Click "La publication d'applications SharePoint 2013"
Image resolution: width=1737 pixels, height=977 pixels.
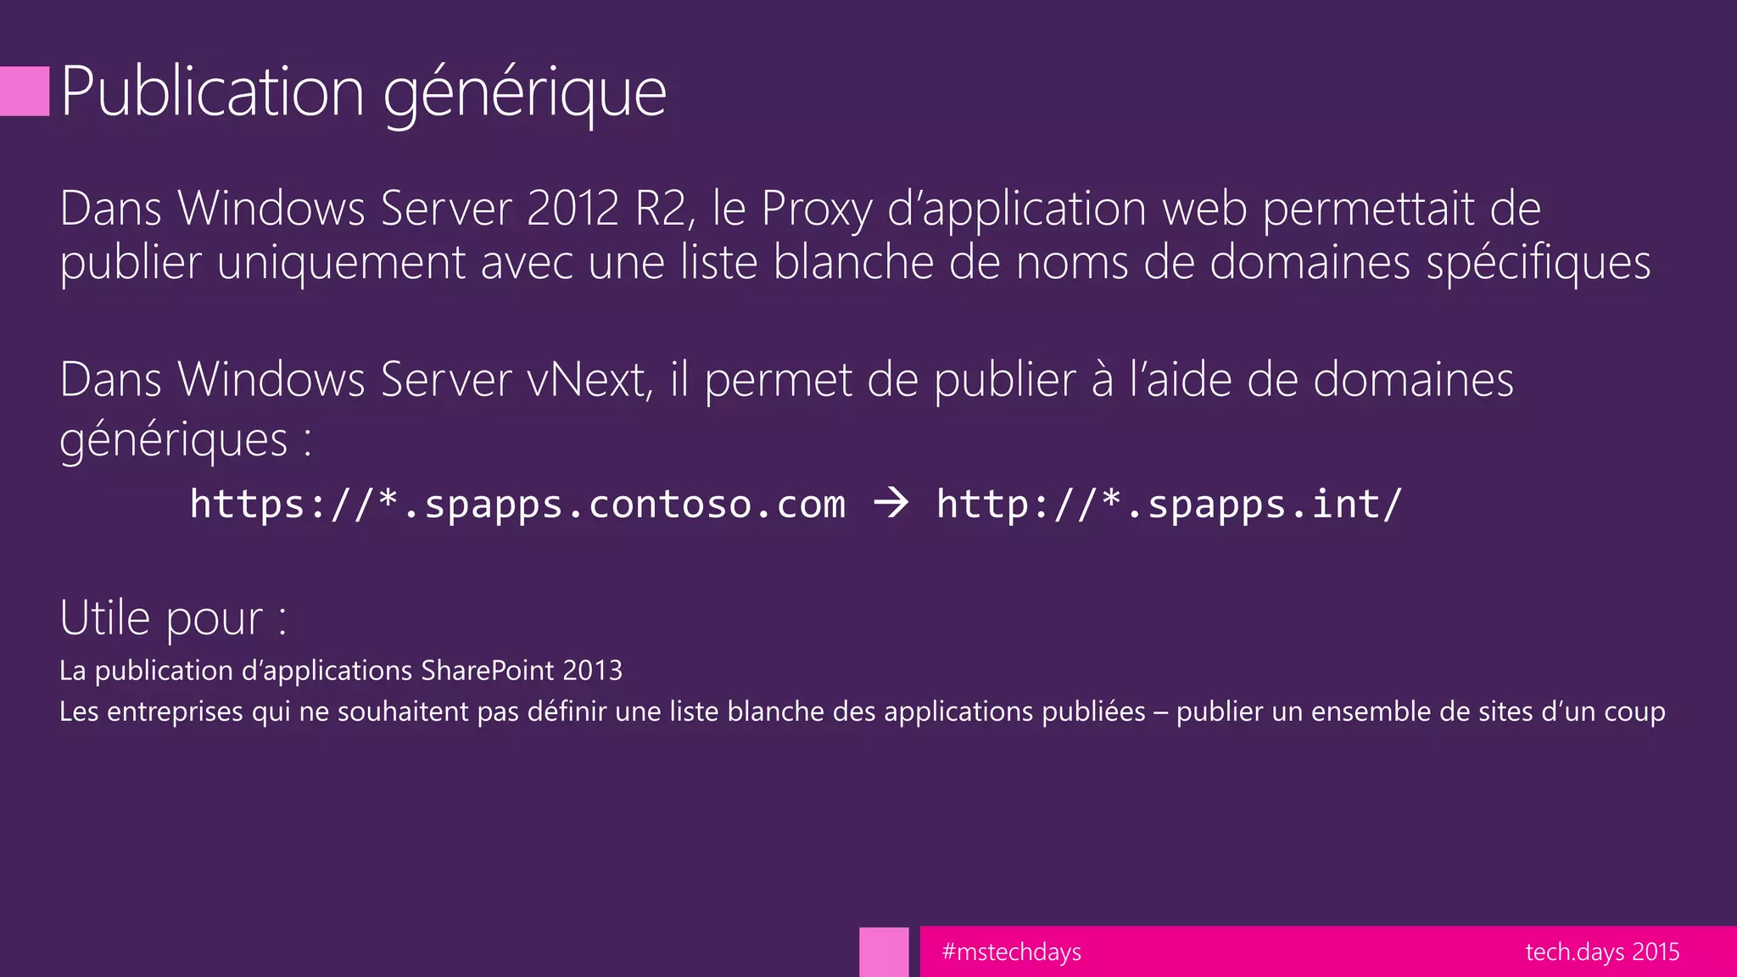tap(341, 671)
